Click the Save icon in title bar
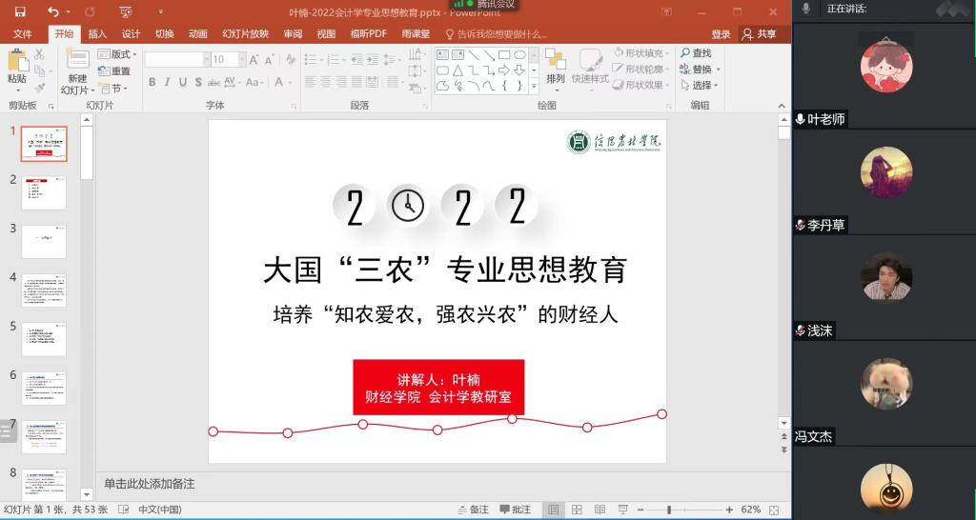 [x=20, y=11]
